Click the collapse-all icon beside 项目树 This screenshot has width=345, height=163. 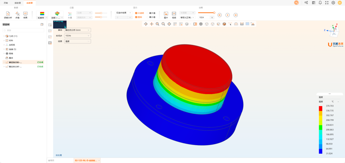42,25
